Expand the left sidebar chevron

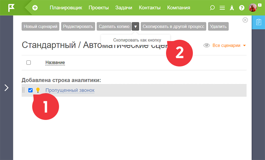(x=6, y=88)
